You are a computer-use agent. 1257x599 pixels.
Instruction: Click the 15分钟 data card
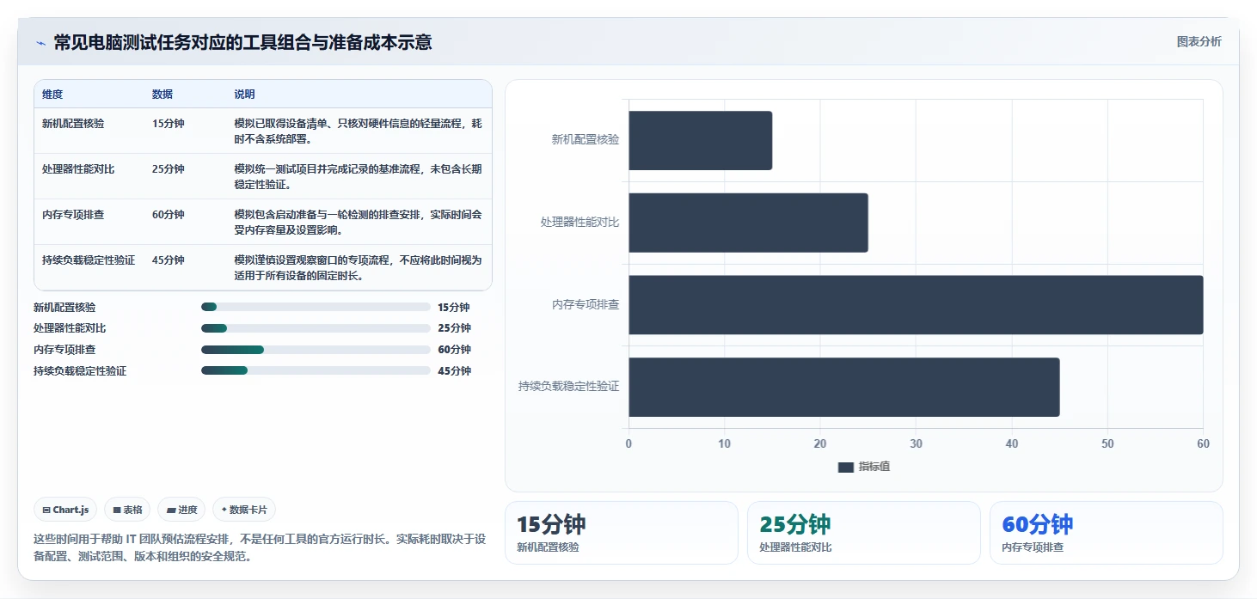point(622,533)
